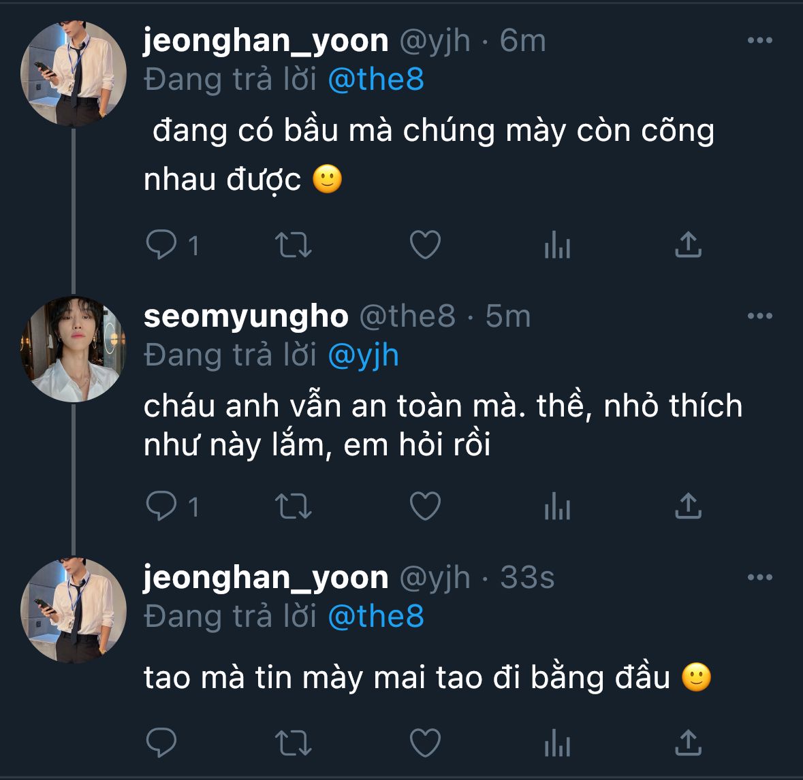Retweet jeonghan_yoon's 6m tweet
The width and height of the screenshot is (803, 780).
(x=293, y=245)
